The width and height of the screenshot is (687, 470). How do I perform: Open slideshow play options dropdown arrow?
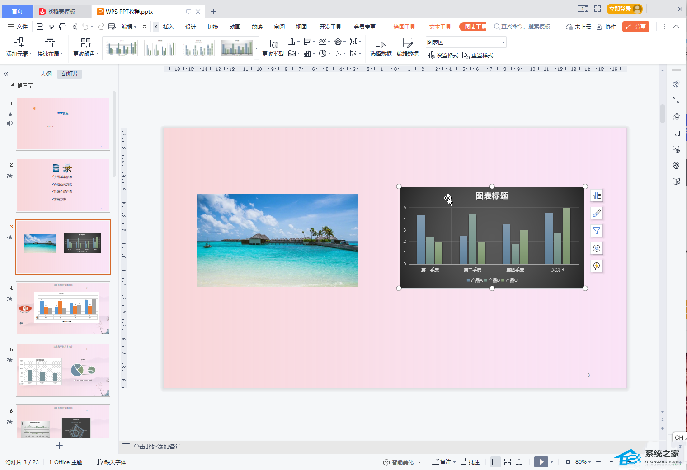point(552,462)
